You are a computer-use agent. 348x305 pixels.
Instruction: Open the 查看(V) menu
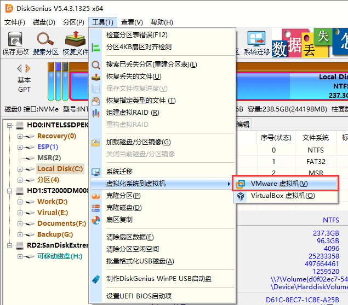tap(132, 22)
